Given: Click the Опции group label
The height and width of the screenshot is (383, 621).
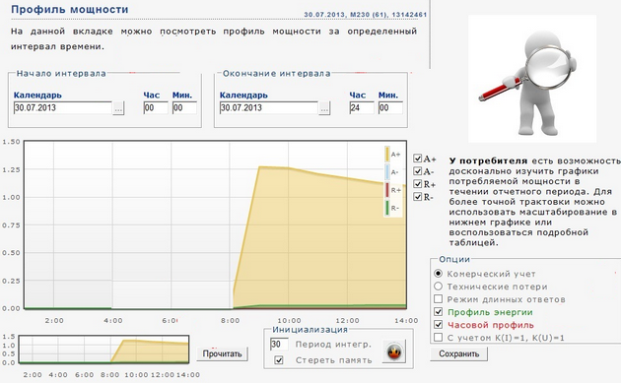Looking at the screenshot, I should tap(454, 260).
